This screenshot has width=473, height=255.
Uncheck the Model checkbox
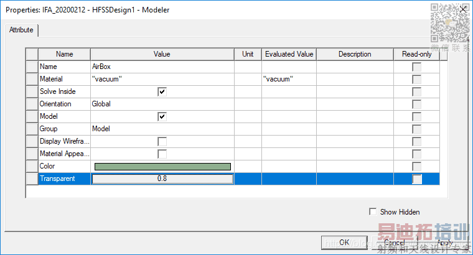pos(162,116)
